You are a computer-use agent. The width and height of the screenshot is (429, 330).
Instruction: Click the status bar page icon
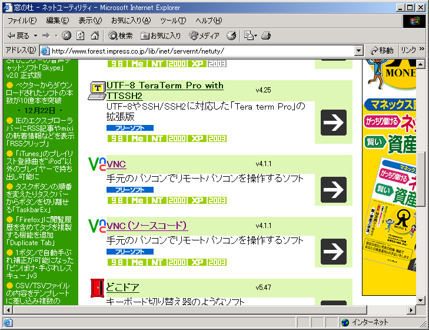pos(8,322)
